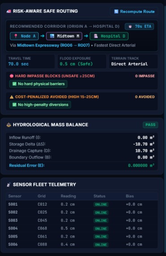166x256 pixels.
Task: Click the ONLINE status of sensor S003
Action: tap(101, 221)
